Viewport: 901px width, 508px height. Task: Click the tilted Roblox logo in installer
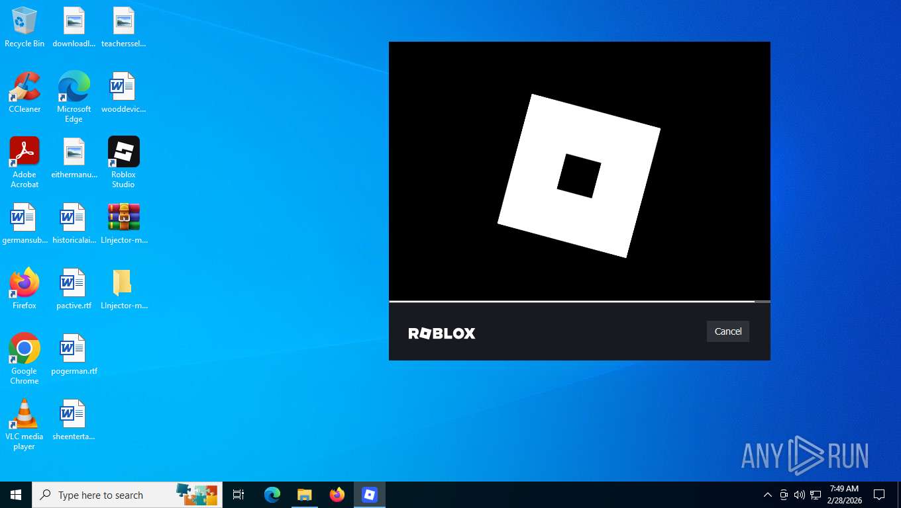click(579, 176)
